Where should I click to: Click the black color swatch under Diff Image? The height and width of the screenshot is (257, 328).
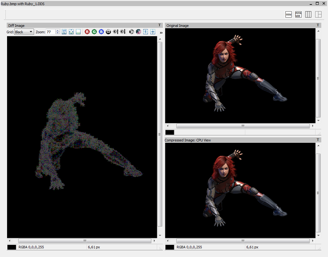point(12,247)
